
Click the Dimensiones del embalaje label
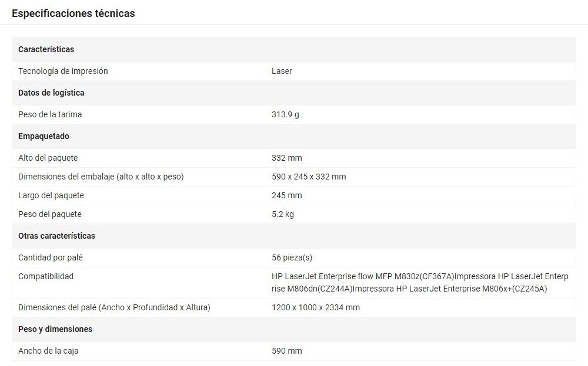(101, 177)
